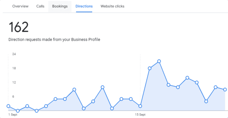The height and width of the screenshot is (118, 228).
Task: Switch to the Overview tab
Action: point(20,6)
